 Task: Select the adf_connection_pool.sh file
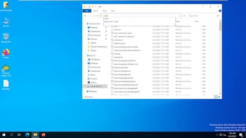(124, 37)
